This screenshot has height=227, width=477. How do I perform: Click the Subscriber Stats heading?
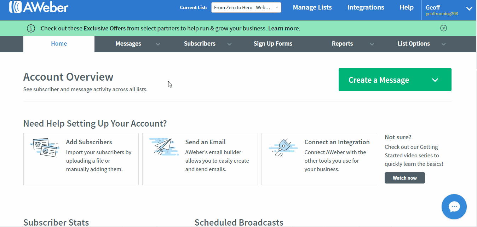pos(56,222)
